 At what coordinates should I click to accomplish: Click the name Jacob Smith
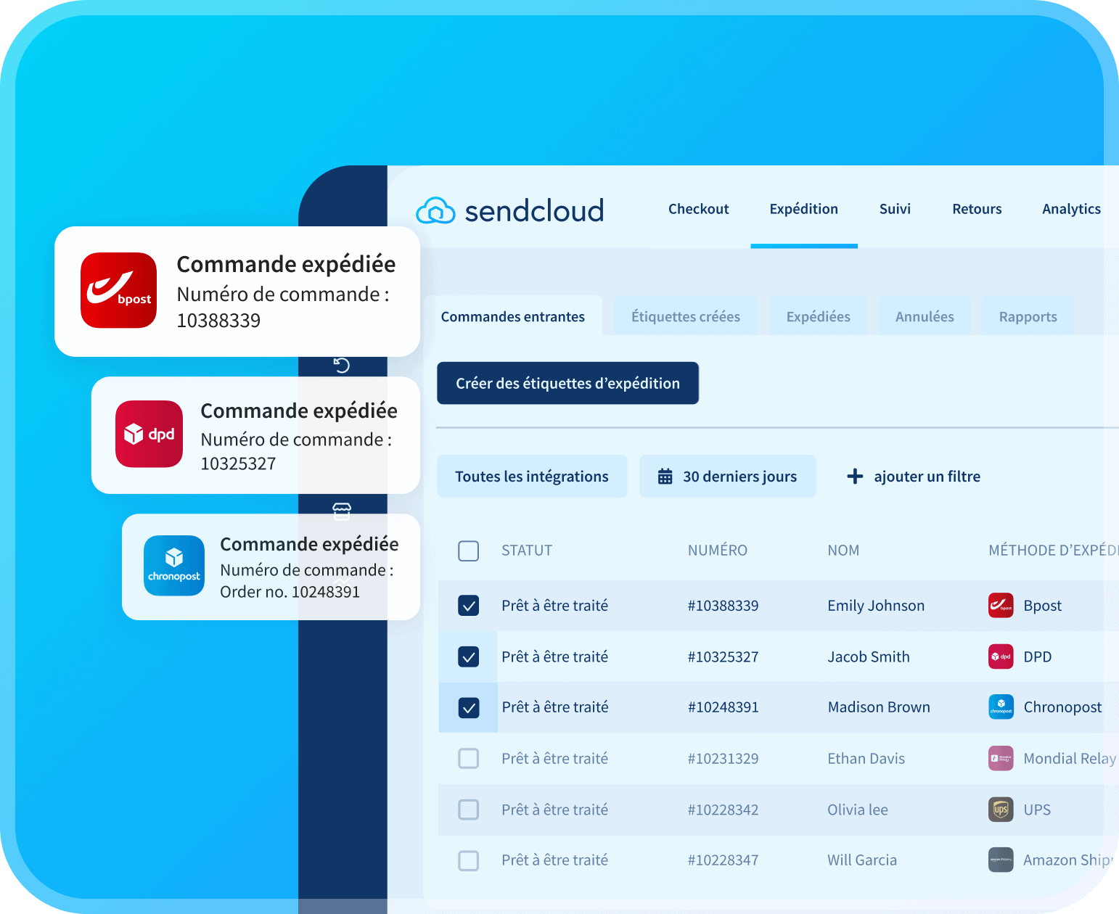869,657
